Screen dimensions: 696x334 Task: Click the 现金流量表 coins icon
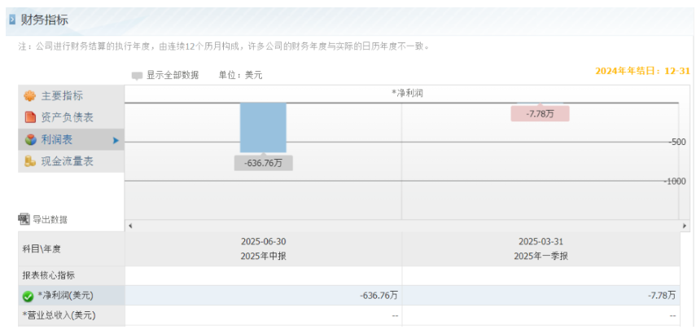tap(30, 161)
